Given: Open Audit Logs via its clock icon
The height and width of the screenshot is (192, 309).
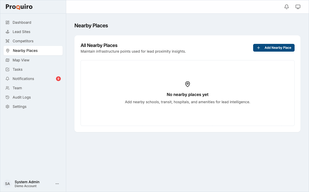Looking at the screenshot, I should coord(7,97).
